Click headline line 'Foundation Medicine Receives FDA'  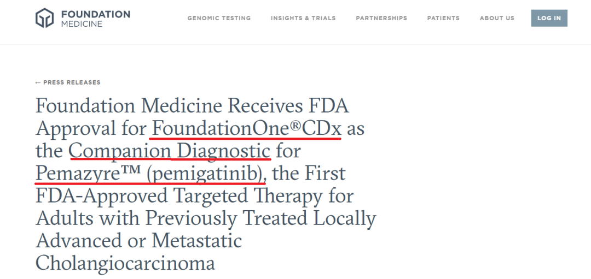click(x=192, y=106)
